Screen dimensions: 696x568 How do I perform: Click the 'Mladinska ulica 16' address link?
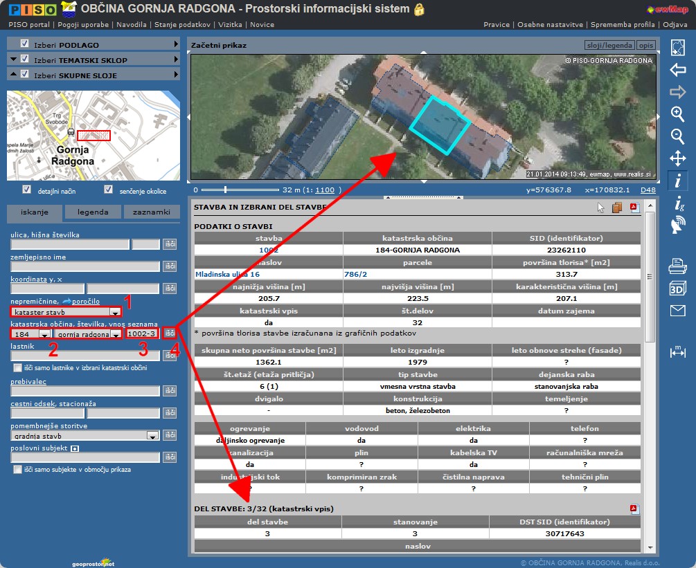(x=227, y=274)
